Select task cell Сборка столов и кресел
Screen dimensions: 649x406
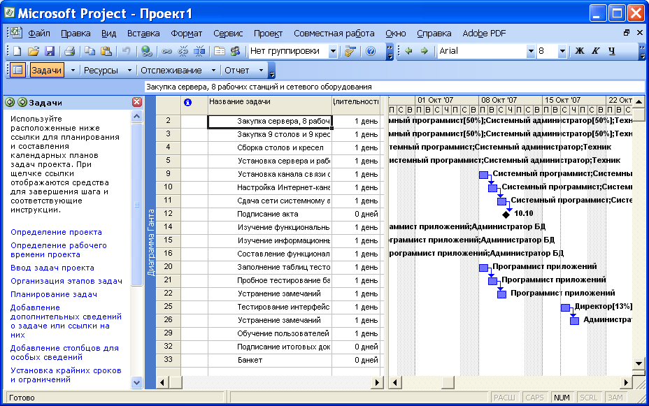[269, 147]
